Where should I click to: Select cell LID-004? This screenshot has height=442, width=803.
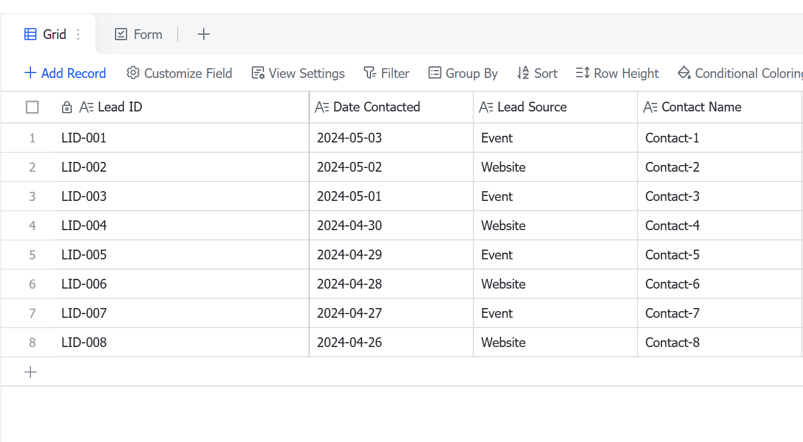181,225
